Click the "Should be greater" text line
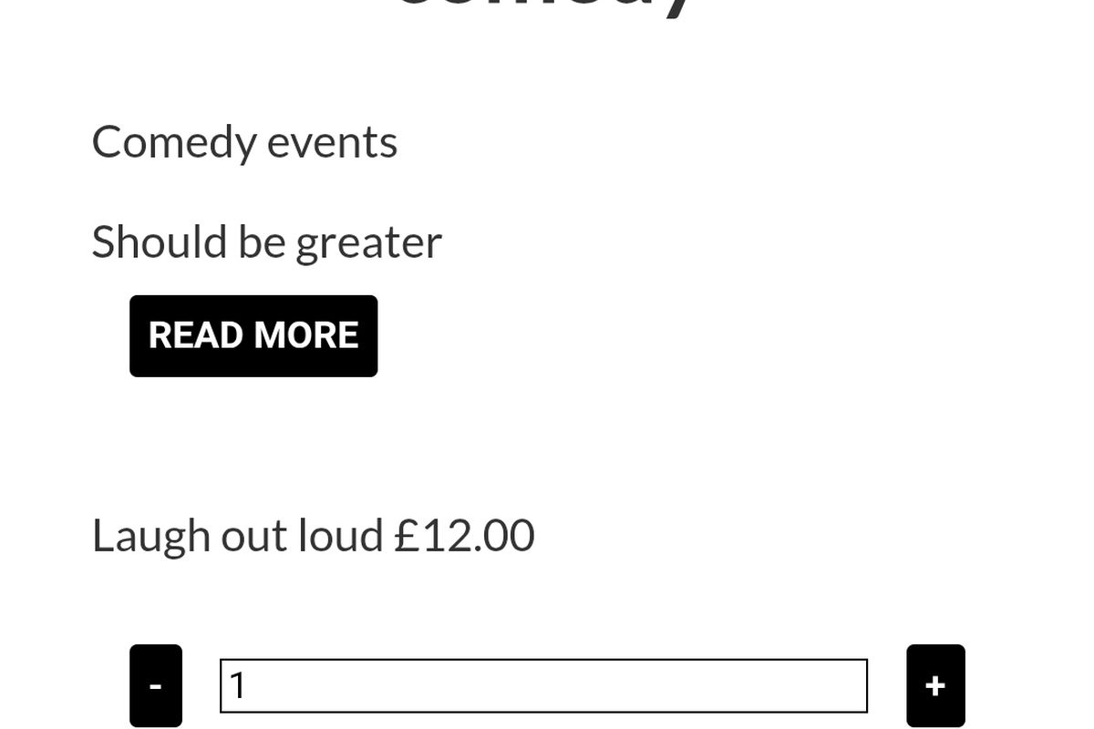 (x=266, y=242)
